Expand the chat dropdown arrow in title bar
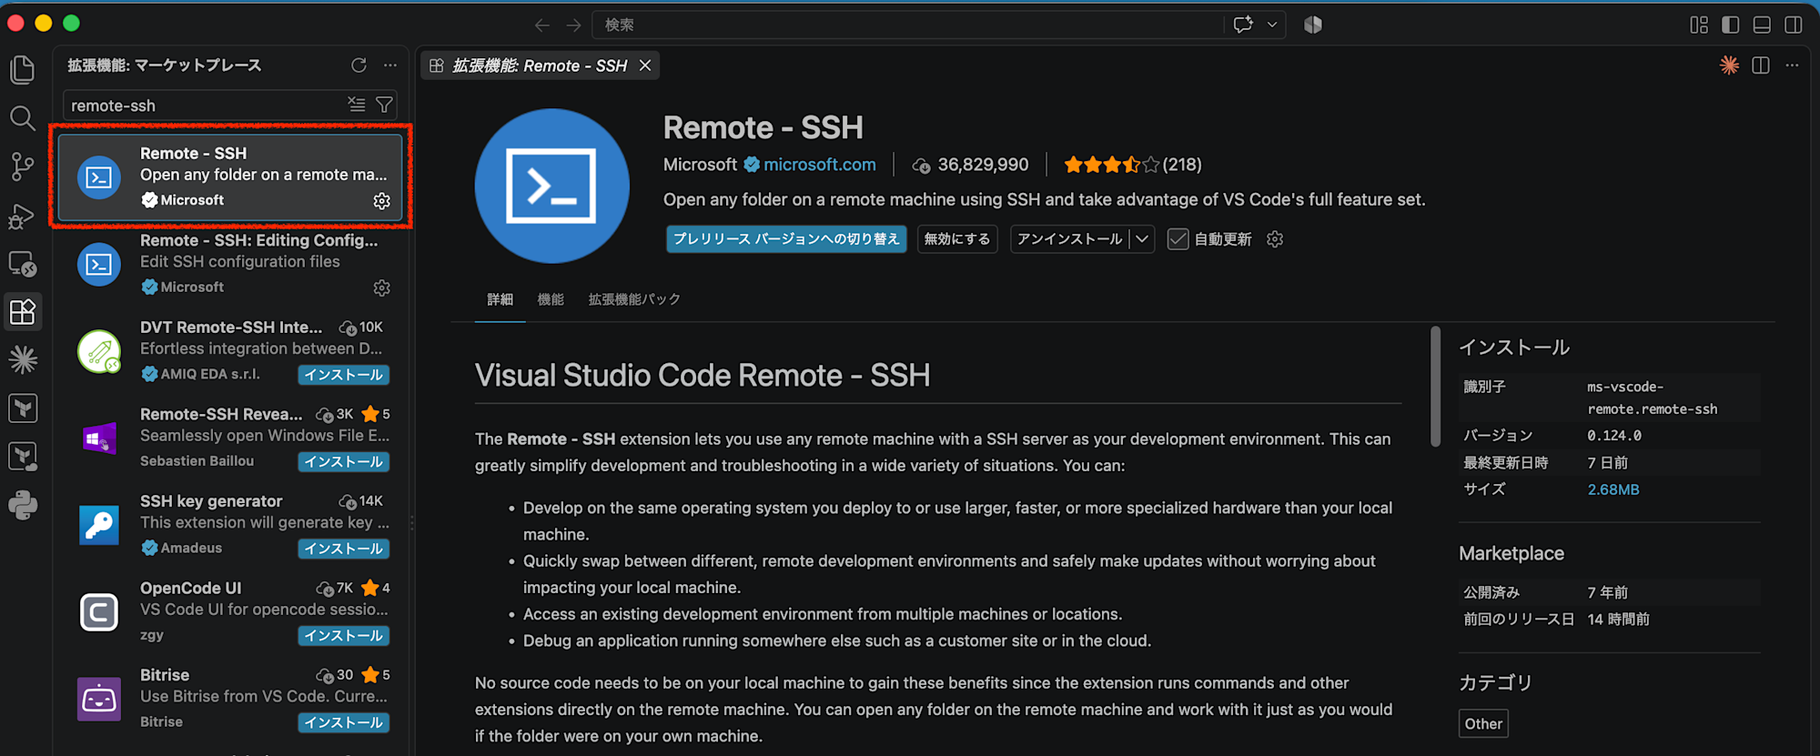This screenshot has width=1820, height=756. (x=1272, y=25)
